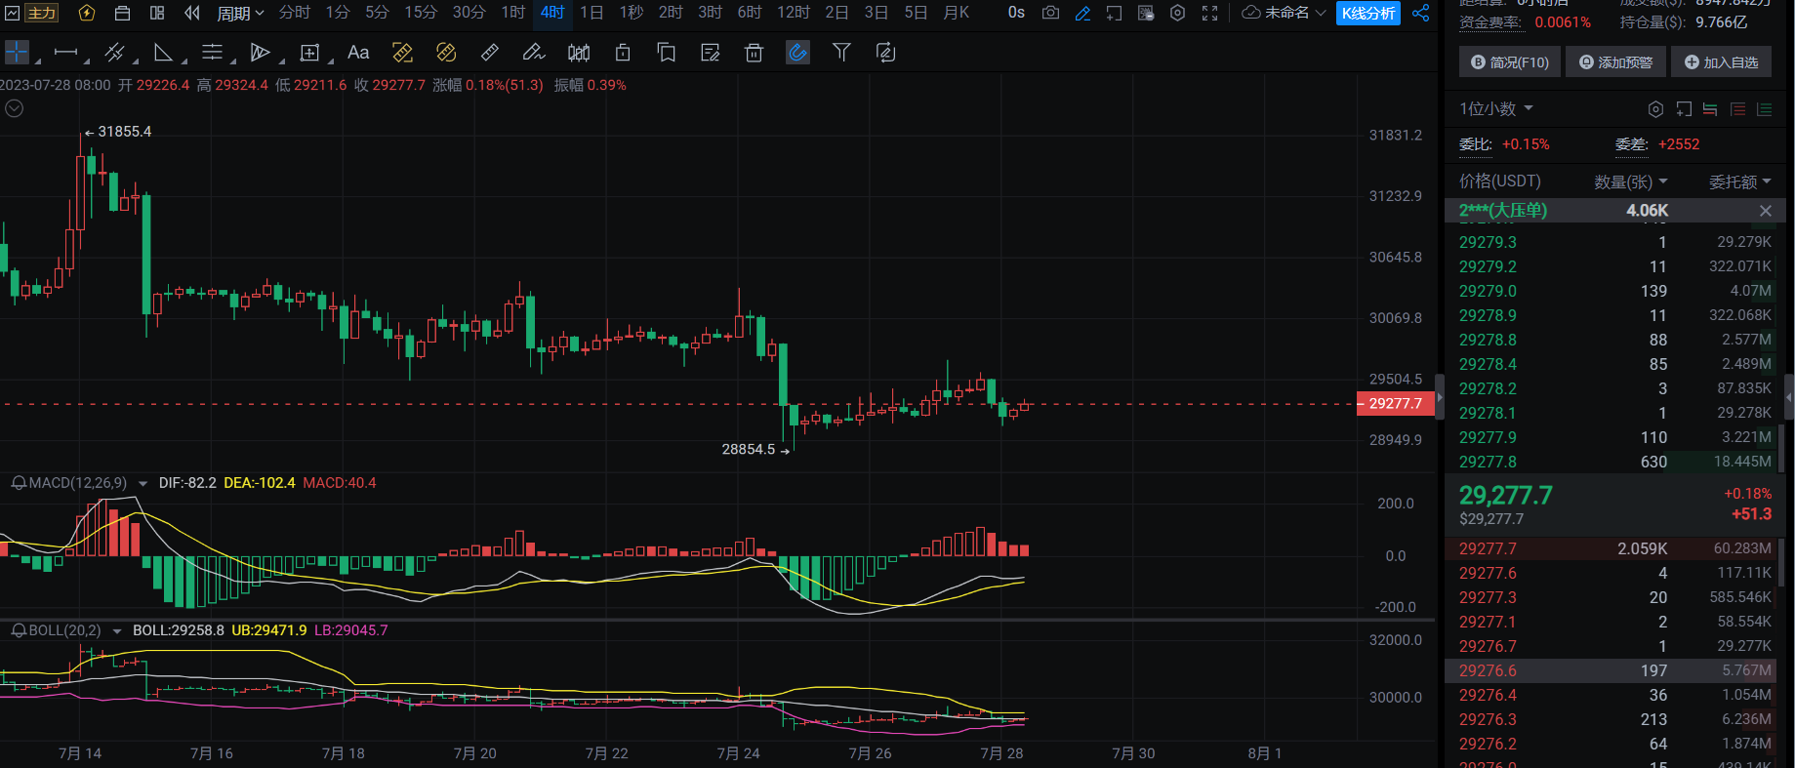The image size is (1795, 768).
Task: Switch to the 1日 timeframe tab
Action: coord(592,13)
